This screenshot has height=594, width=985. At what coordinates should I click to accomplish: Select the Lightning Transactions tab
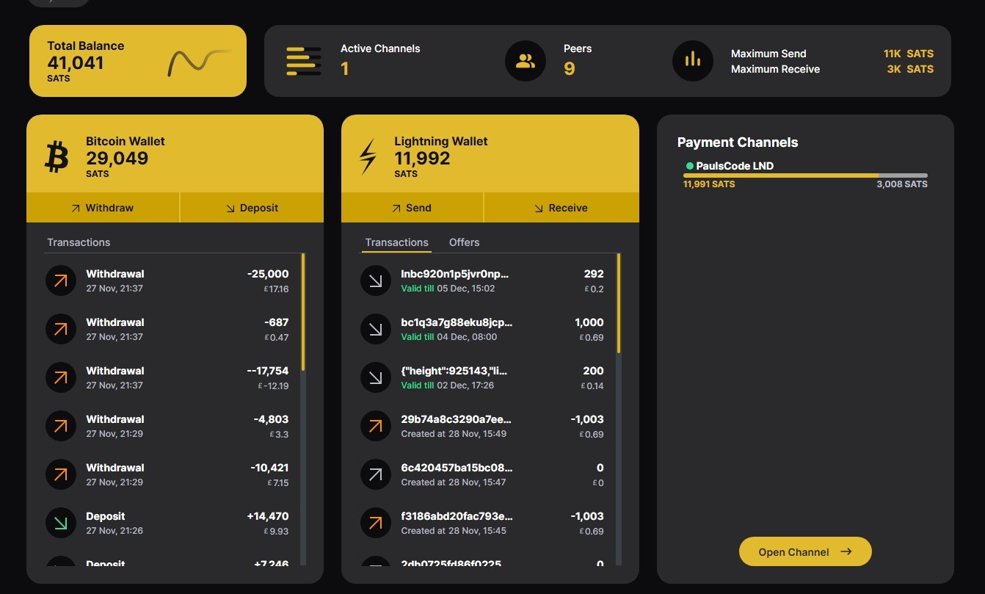(x=396, y=242)
